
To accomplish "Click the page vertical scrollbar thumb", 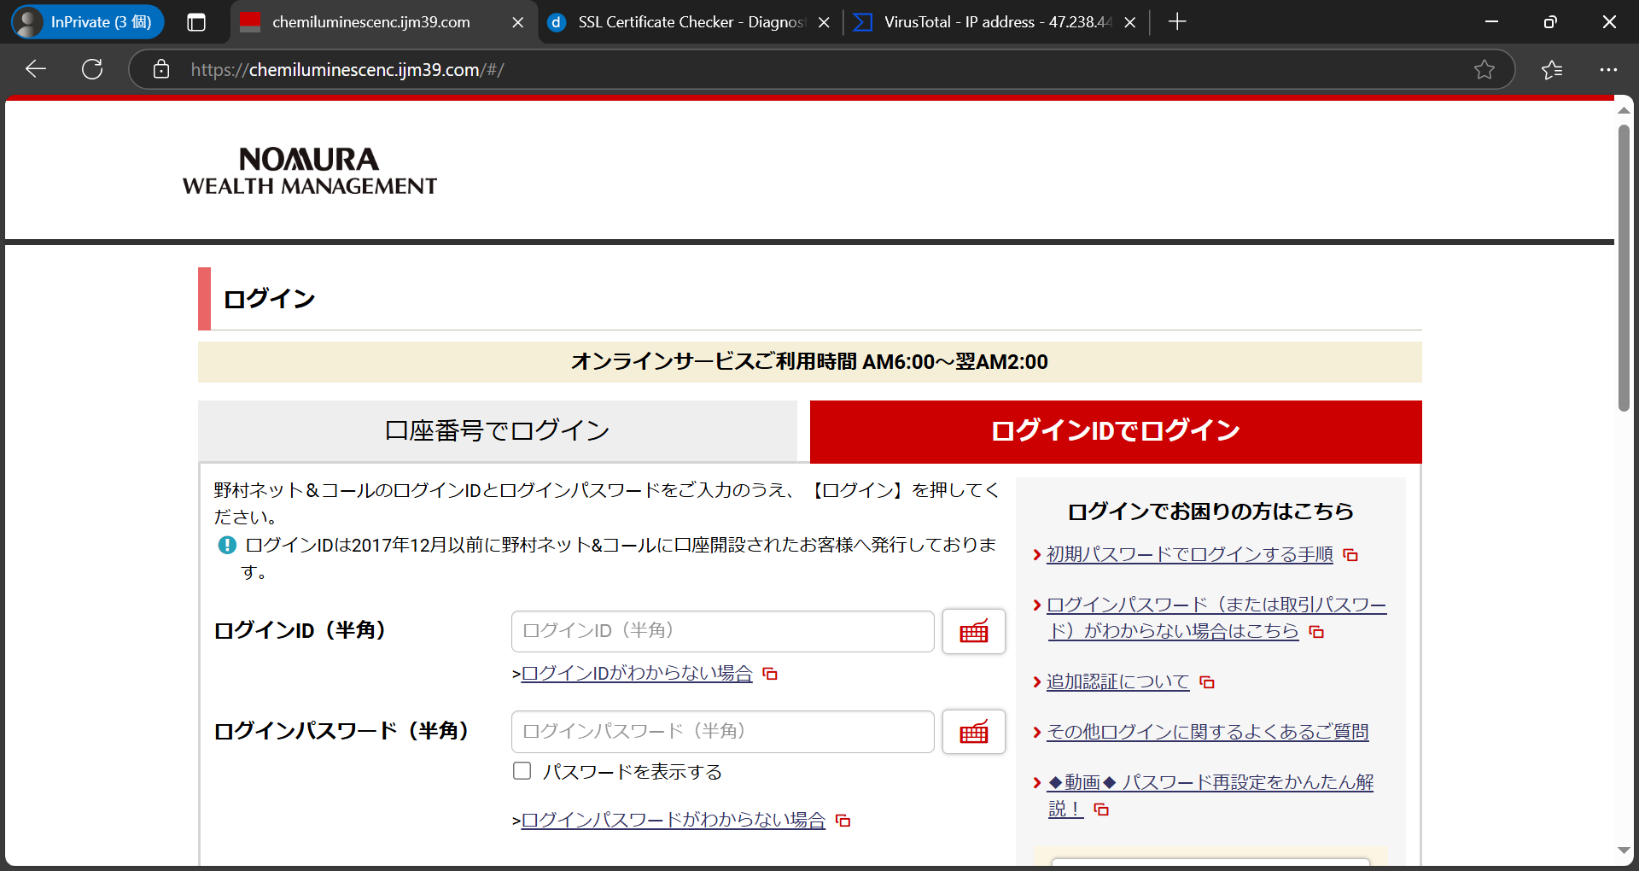I will tap(1624, 268).
